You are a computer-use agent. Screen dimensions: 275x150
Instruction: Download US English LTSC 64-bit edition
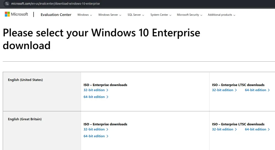coord(257,90)
